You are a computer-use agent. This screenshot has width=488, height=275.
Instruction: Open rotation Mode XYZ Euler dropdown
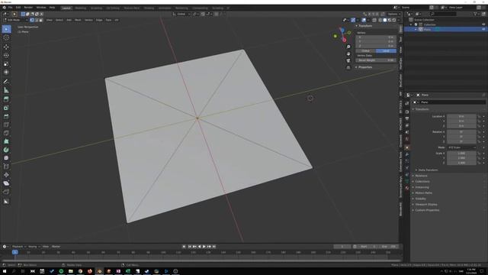[461, 147]
